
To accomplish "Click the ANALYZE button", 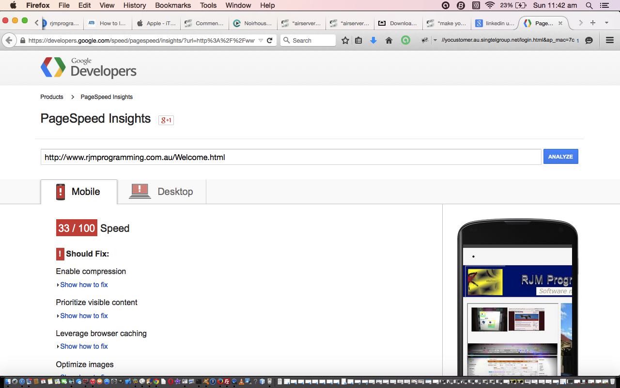I will tap(560, 157).
